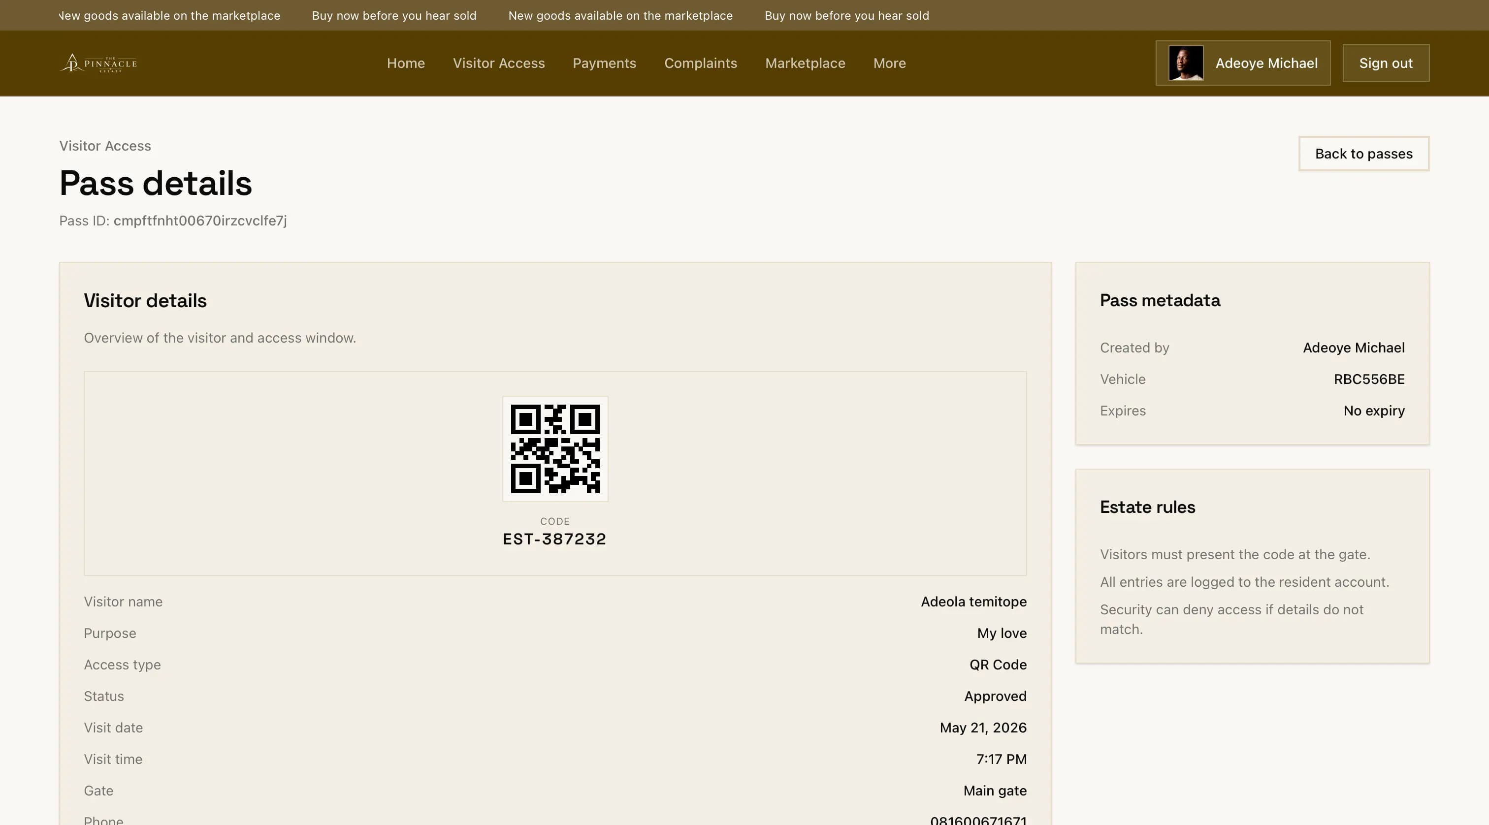Click the Estate rules heading
1489x825 pixels.
click(1147, 507)
